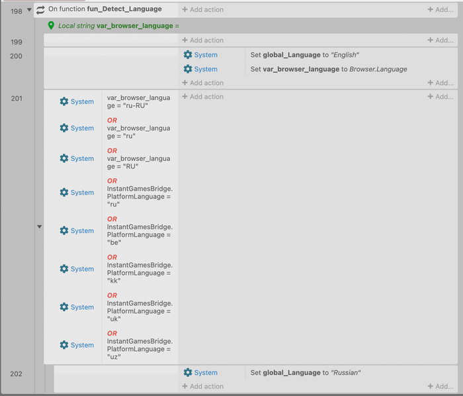Screen dimensions: 463x396
Task: Click System label of Set global_Language English action
Action: coord(206,55)
